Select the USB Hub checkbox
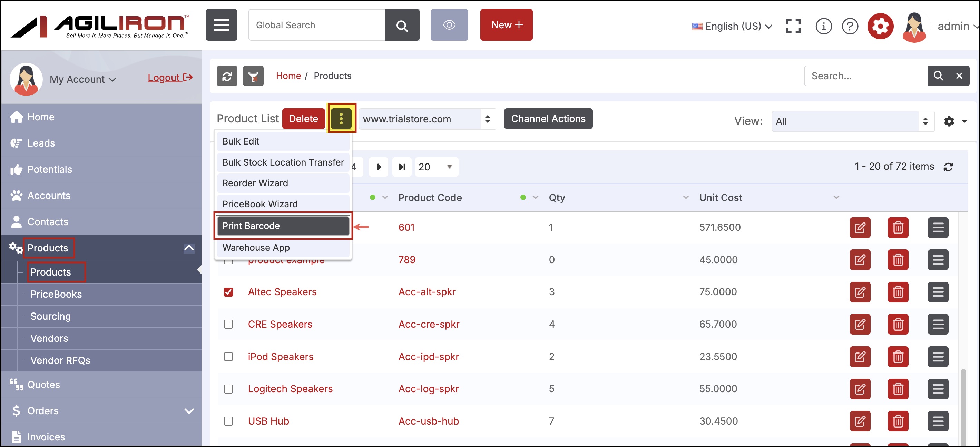The height and width of the screenshot is (447, 980). click(228, 421)
